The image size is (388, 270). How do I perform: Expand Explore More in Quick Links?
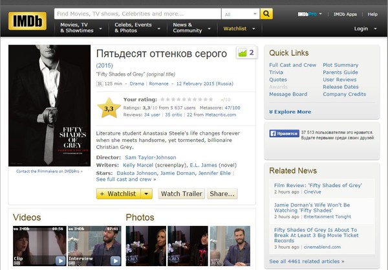click(x=292, y=111)
